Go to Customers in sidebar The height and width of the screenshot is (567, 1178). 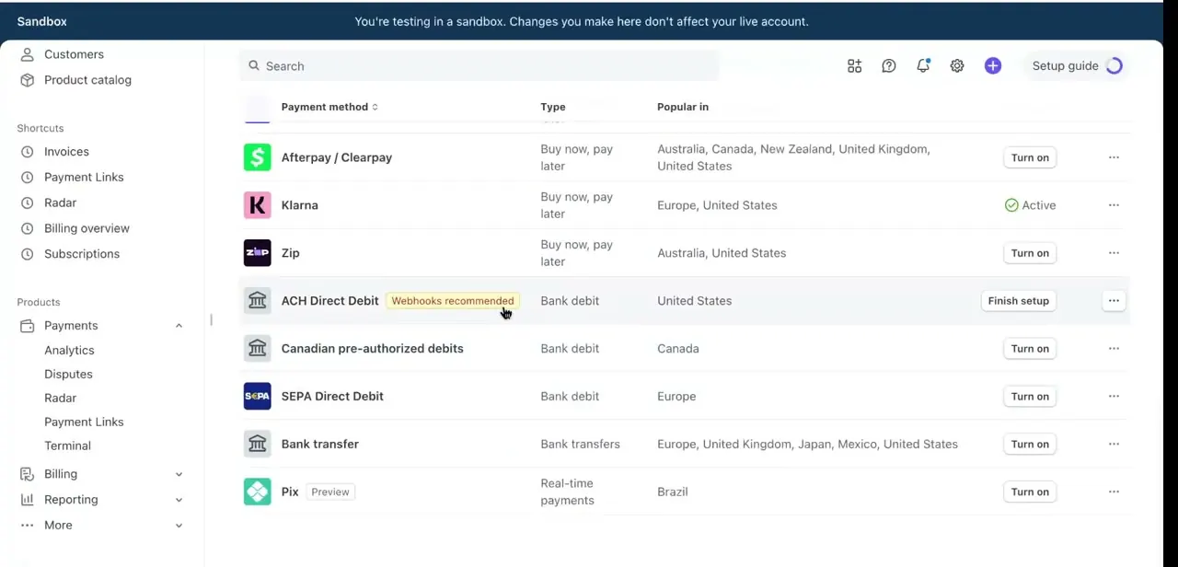coord(74,54)
